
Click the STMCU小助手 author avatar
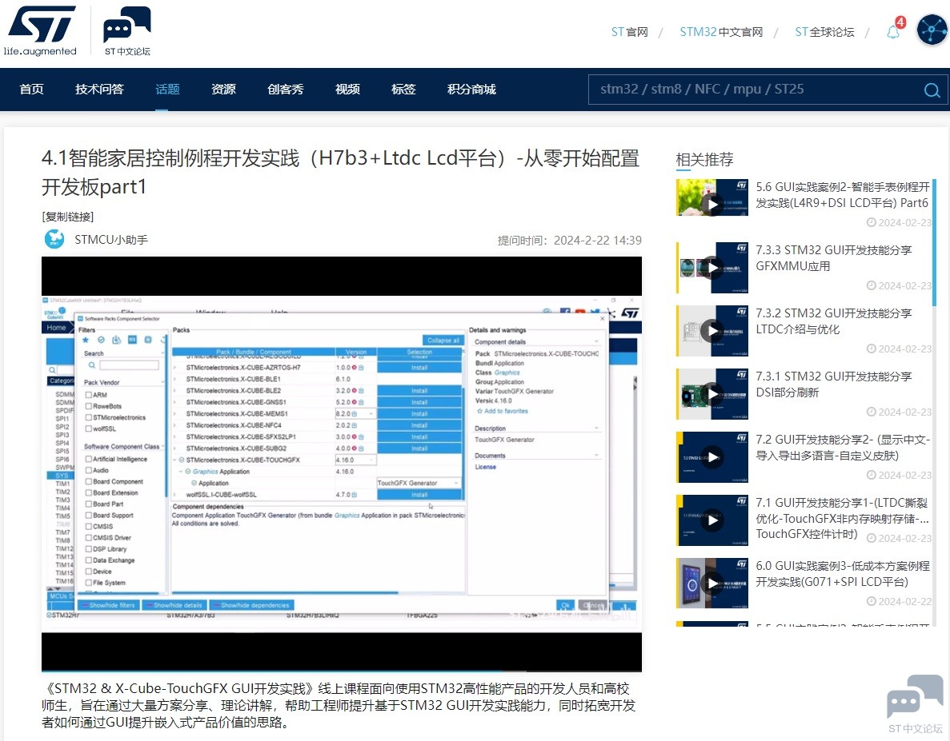(x=54, y=239)
